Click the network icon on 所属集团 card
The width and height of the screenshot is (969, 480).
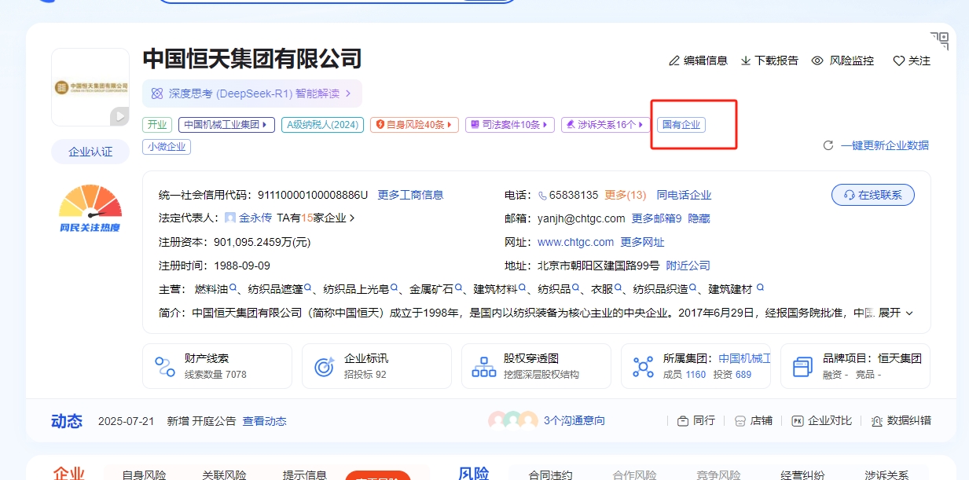(643, 366)
